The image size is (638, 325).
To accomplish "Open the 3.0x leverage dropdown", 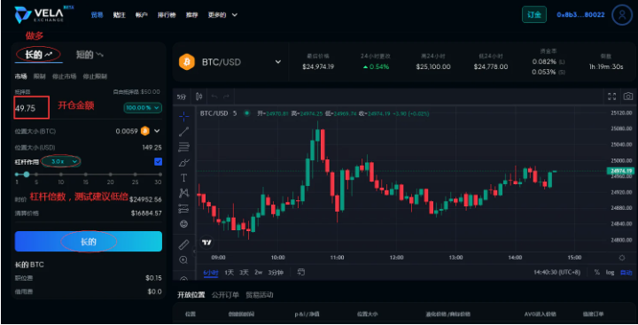I will click(61, 161).
